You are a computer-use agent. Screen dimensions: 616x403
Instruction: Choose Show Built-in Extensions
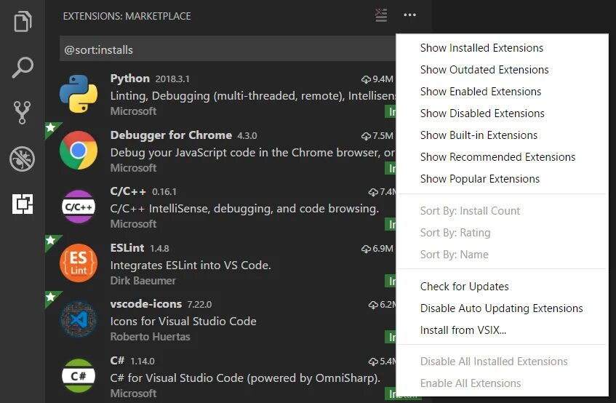[479, 135]
